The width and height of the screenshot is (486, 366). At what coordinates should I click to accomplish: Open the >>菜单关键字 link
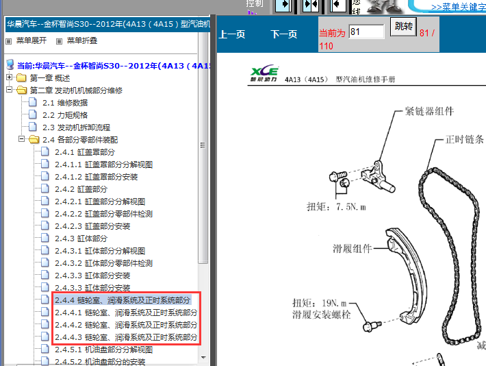pyautogui.click(x=458, y=7)
